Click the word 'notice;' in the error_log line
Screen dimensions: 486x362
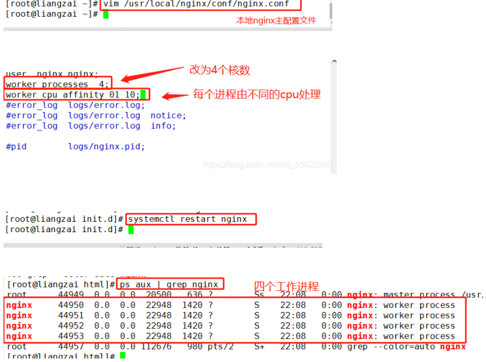(x=168, y=115)
